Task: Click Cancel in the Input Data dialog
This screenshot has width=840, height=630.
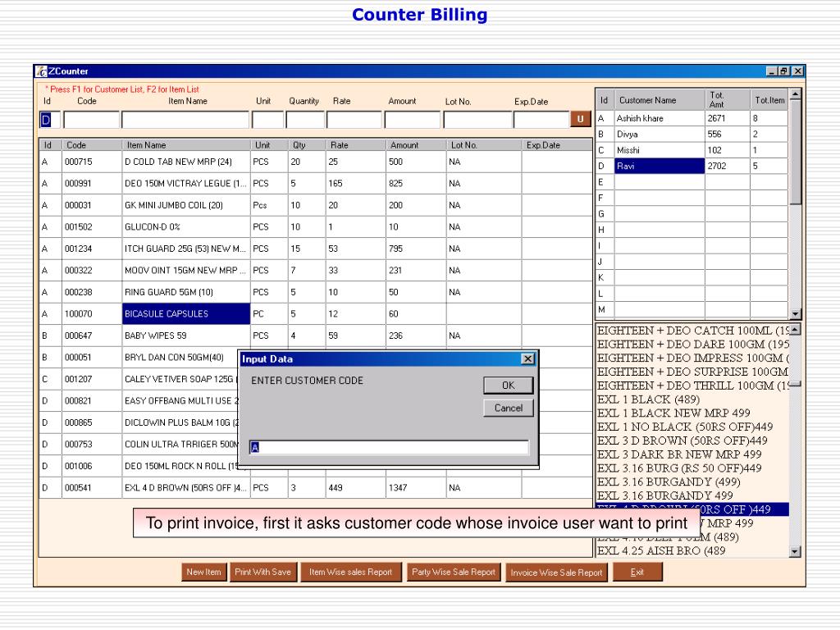Action: [508, 409]
